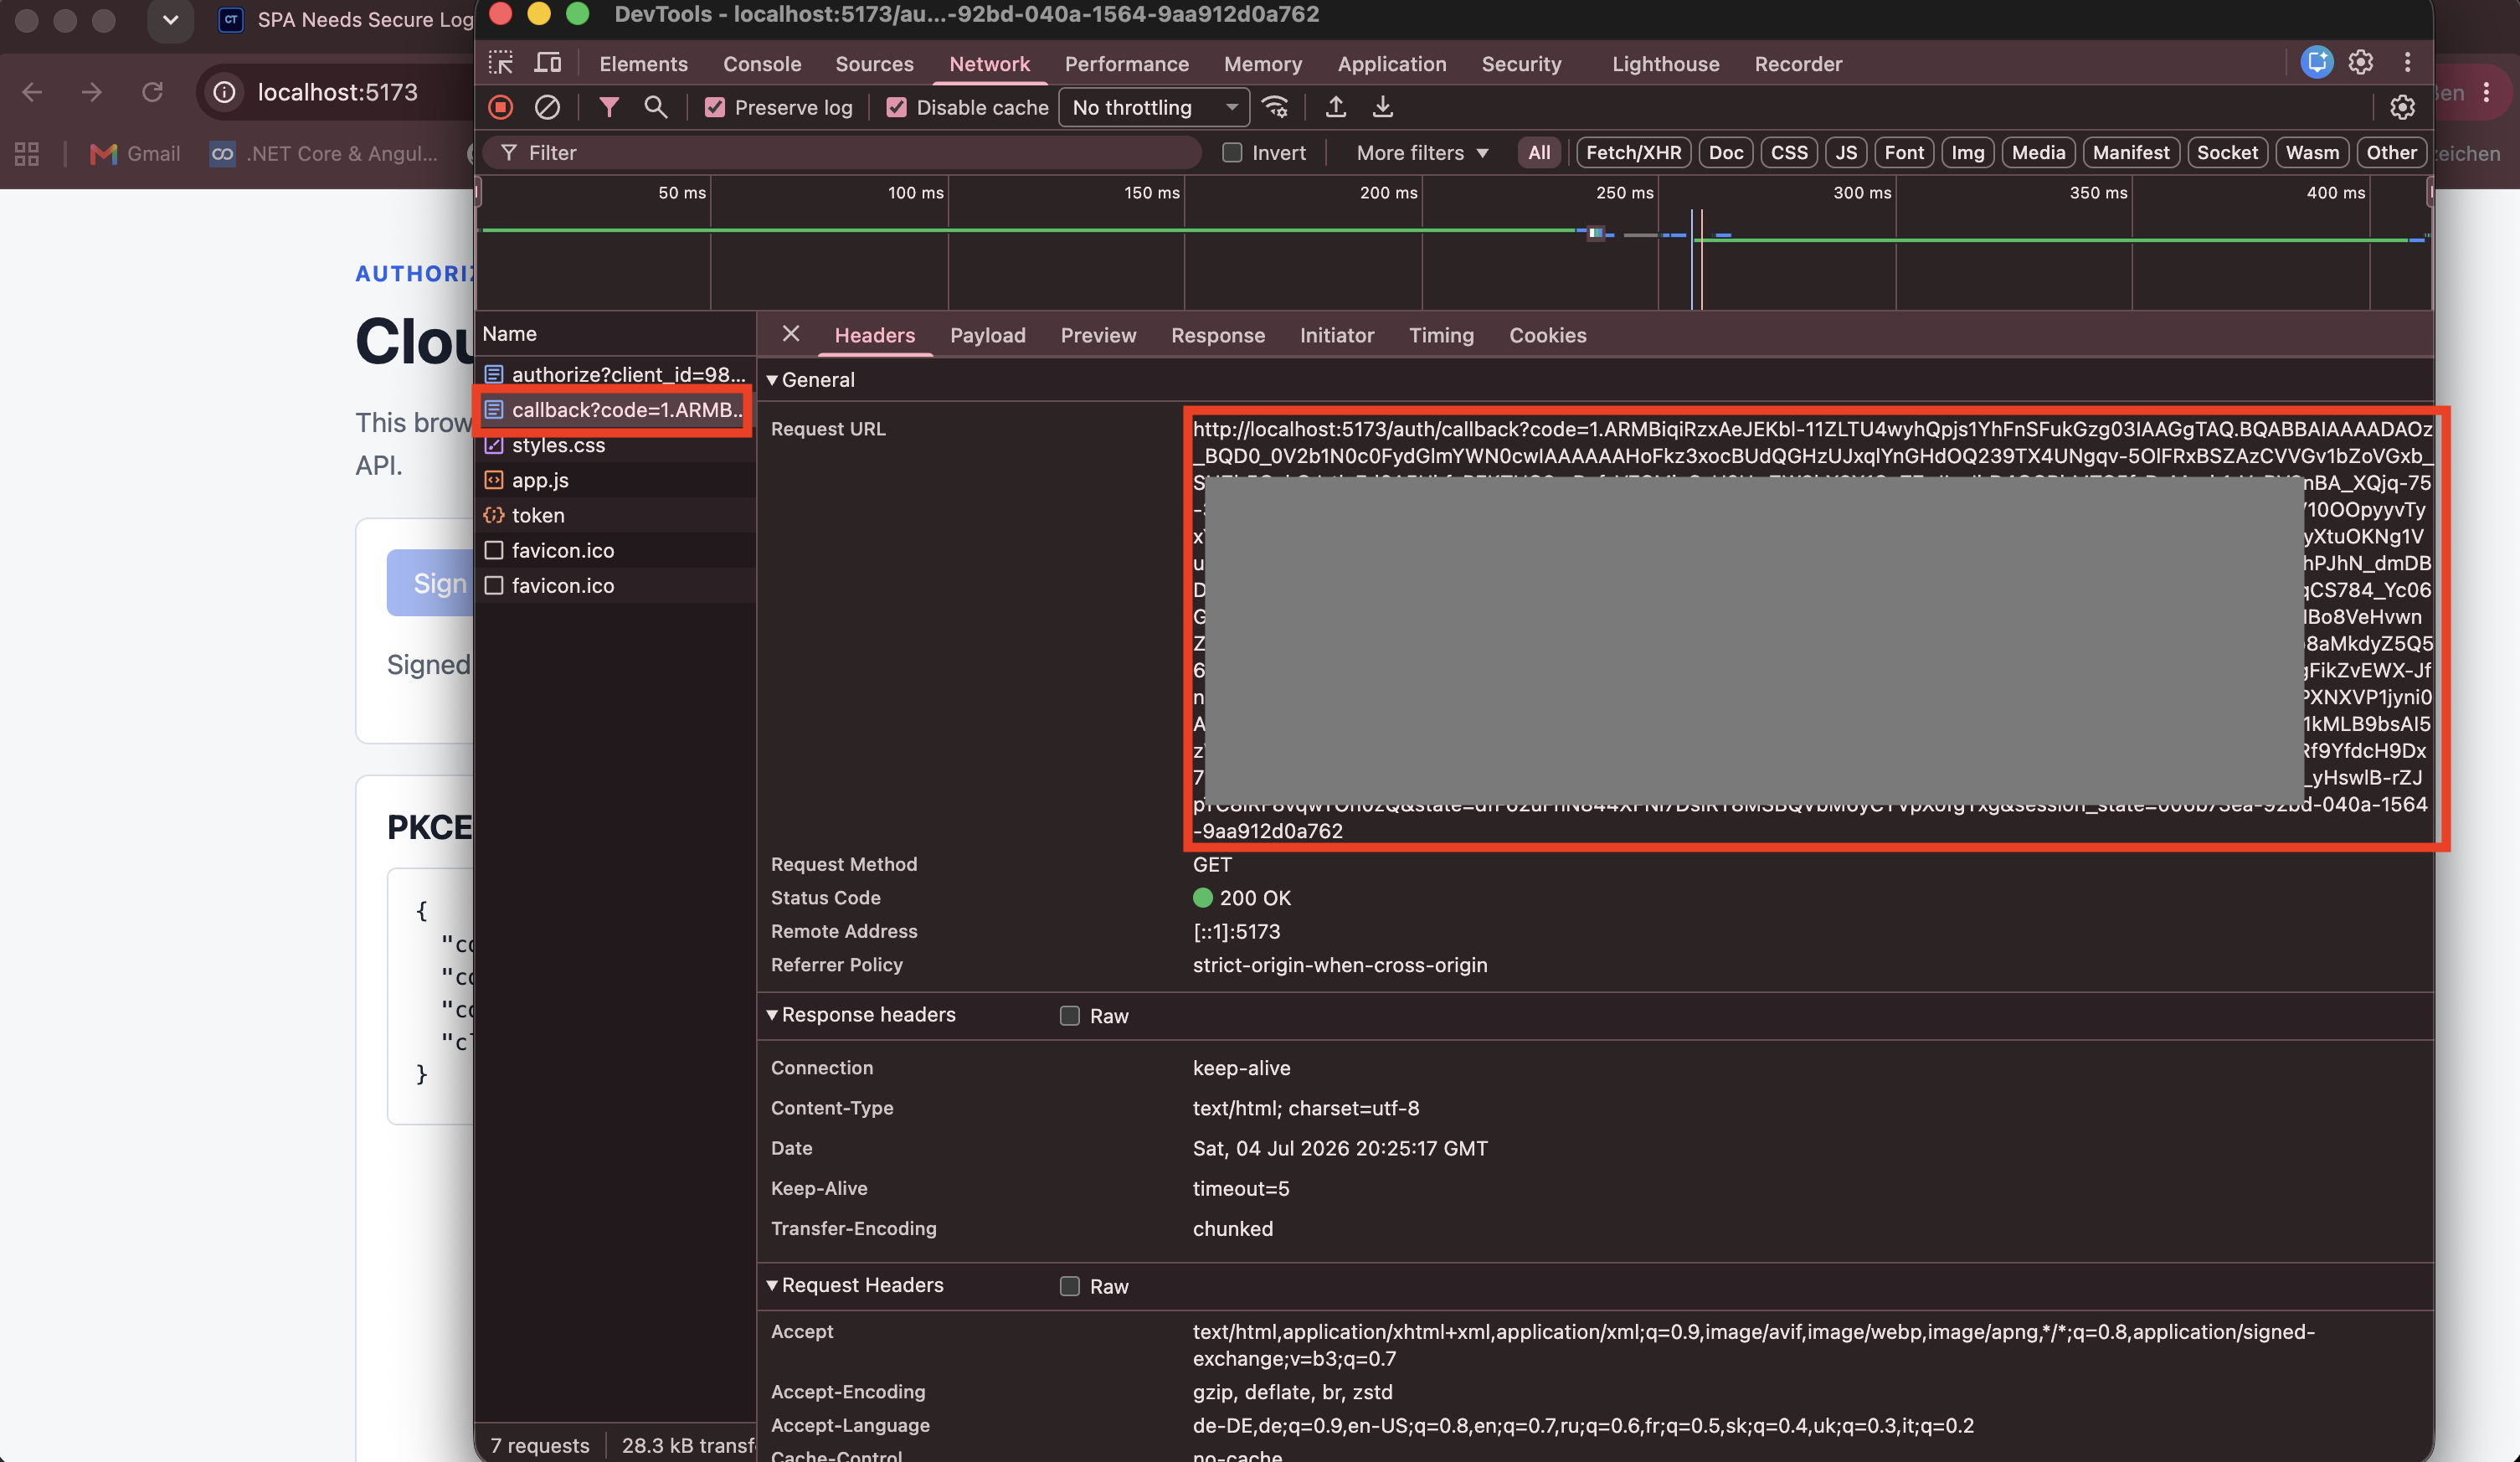Open DevTools main settings gear
2520x1462 pixels.
pyautogui.click(x=2361, y=63)
